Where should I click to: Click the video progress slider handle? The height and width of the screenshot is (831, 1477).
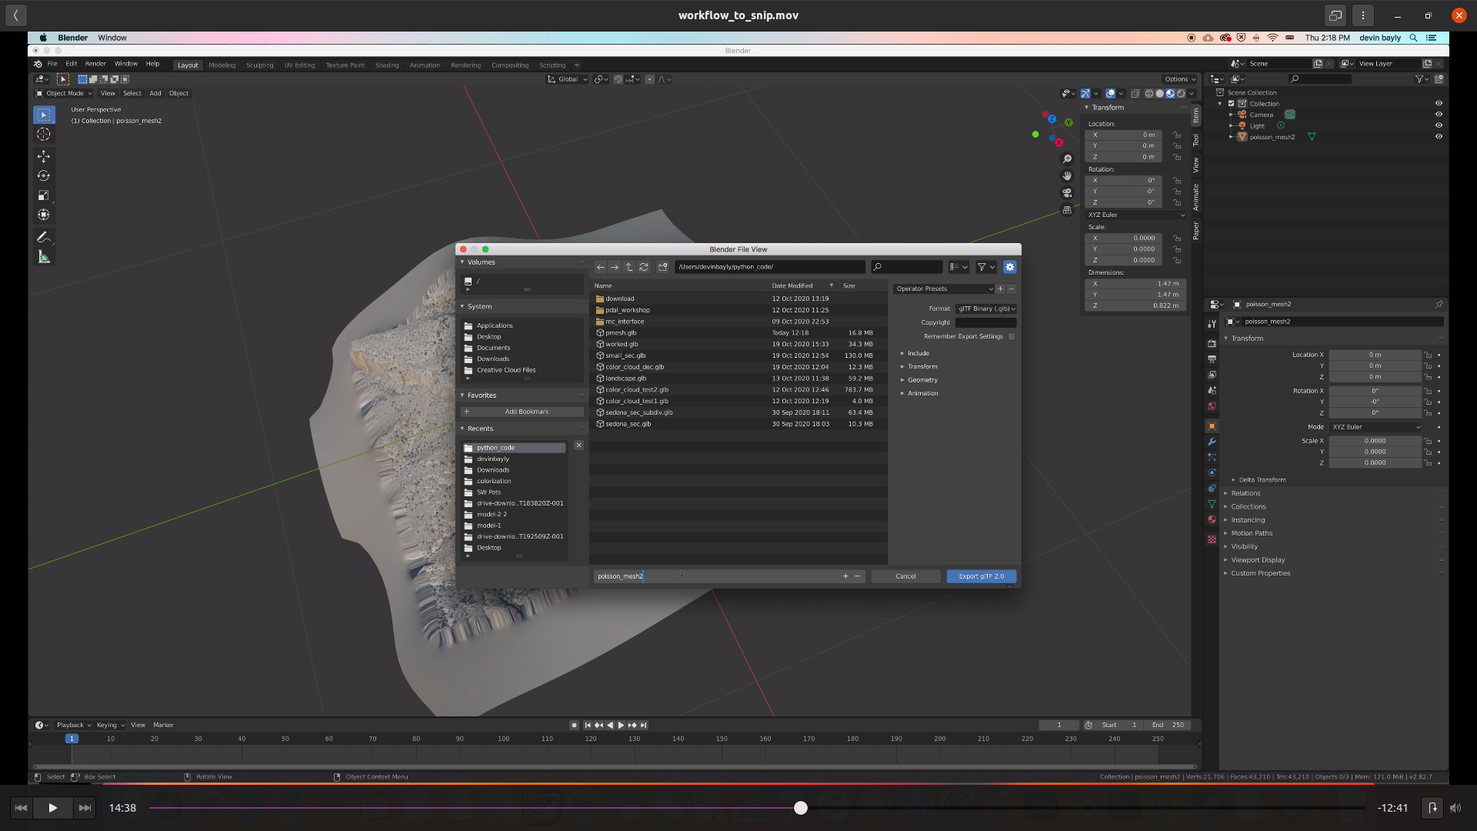click(x=801, y=808)
